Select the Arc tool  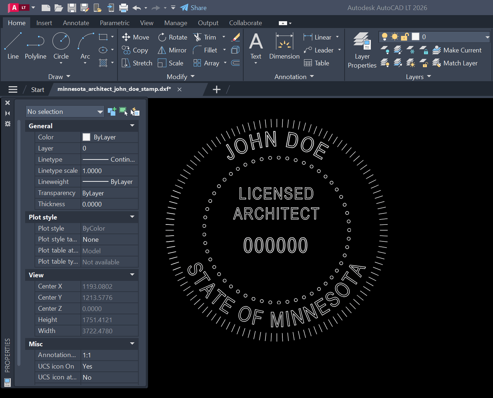pos(85,46)
